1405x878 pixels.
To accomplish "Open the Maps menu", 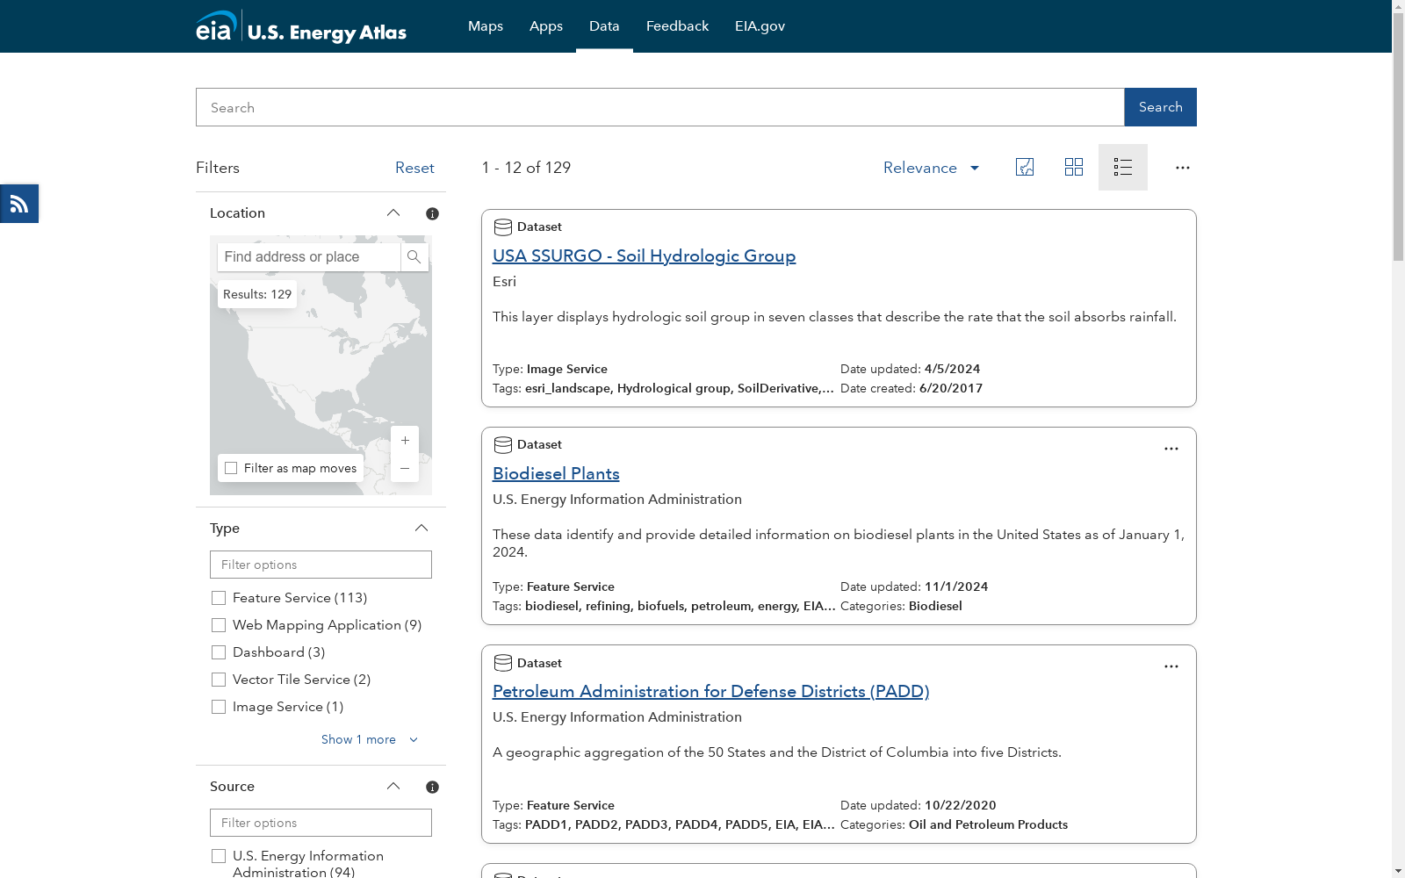I will click(x=486, y=26).
